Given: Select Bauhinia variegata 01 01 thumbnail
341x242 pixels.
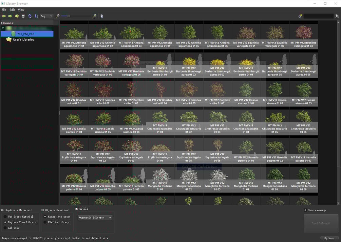Looking at the screenshot, I should click(246, 36).
